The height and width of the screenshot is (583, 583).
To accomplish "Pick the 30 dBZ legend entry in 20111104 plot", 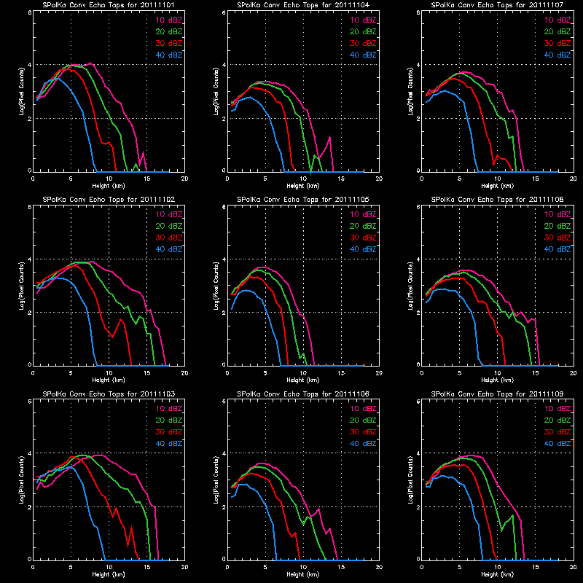I will pyautogui.click(x=363, y=43).
